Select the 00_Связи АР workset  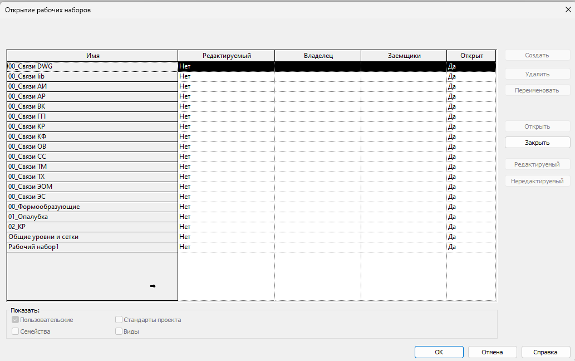(92, 96)
